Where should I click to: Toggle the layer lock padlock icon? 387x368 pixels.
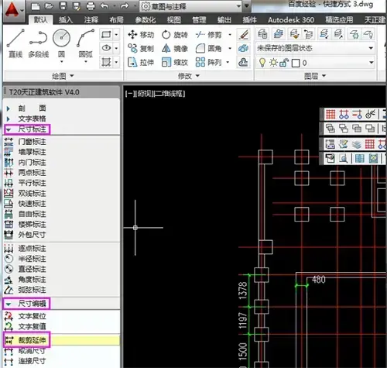(x=283, y=63)
